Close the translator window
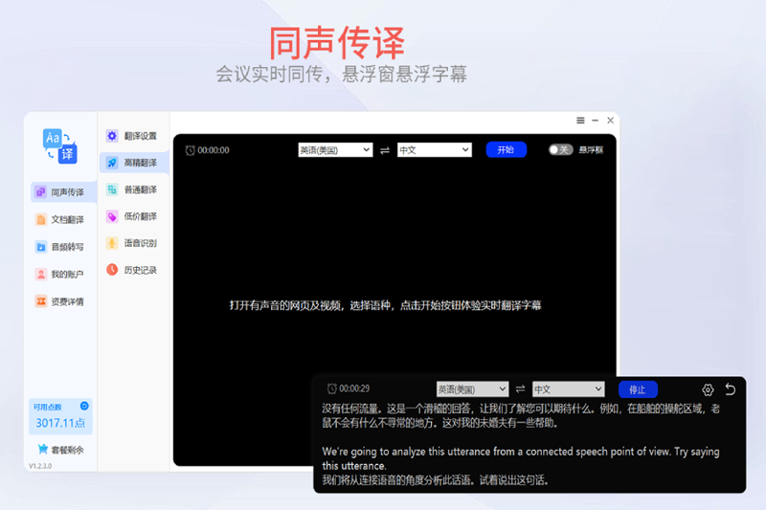The image size is (766, 510). point(610,121)
